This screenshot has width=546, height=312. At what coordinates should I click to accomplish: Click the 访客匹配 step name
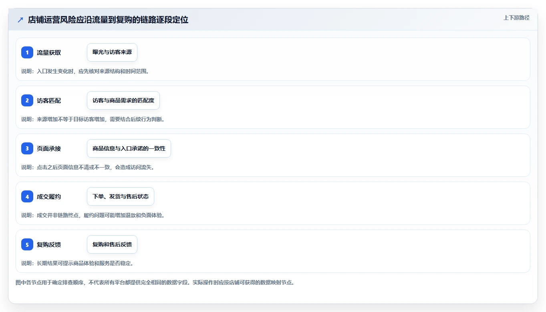[49, 100]
